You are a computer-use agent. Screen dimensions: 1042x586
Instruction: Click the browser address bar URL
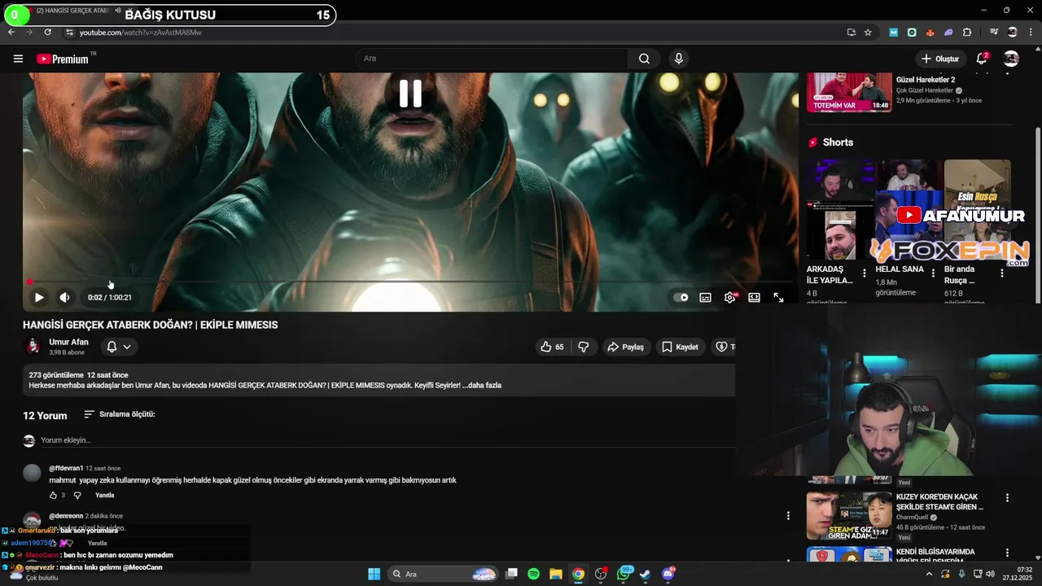[140, 33]
